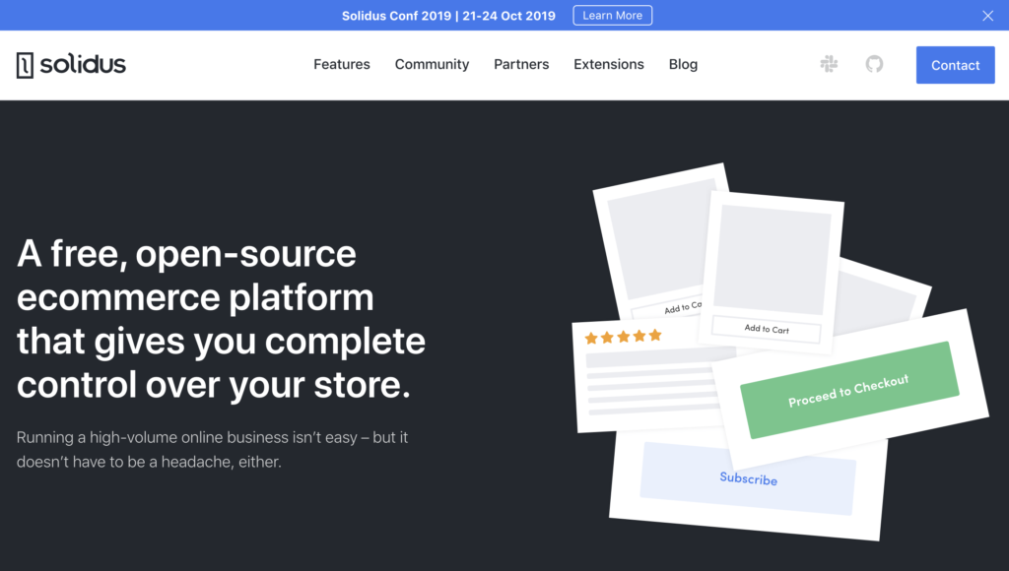Click Learn More in the conference banner
This screenshot has height=571, width=1009.
pyautogui.click(x=613, y=16)
